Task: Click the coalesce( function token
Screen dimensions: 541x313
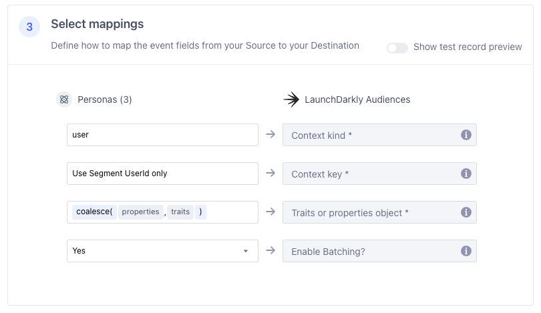Action: tap(94, 212)
